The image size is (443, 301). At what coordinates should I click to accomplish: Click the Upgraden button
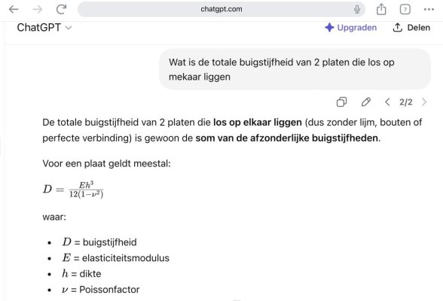point(350,28)
